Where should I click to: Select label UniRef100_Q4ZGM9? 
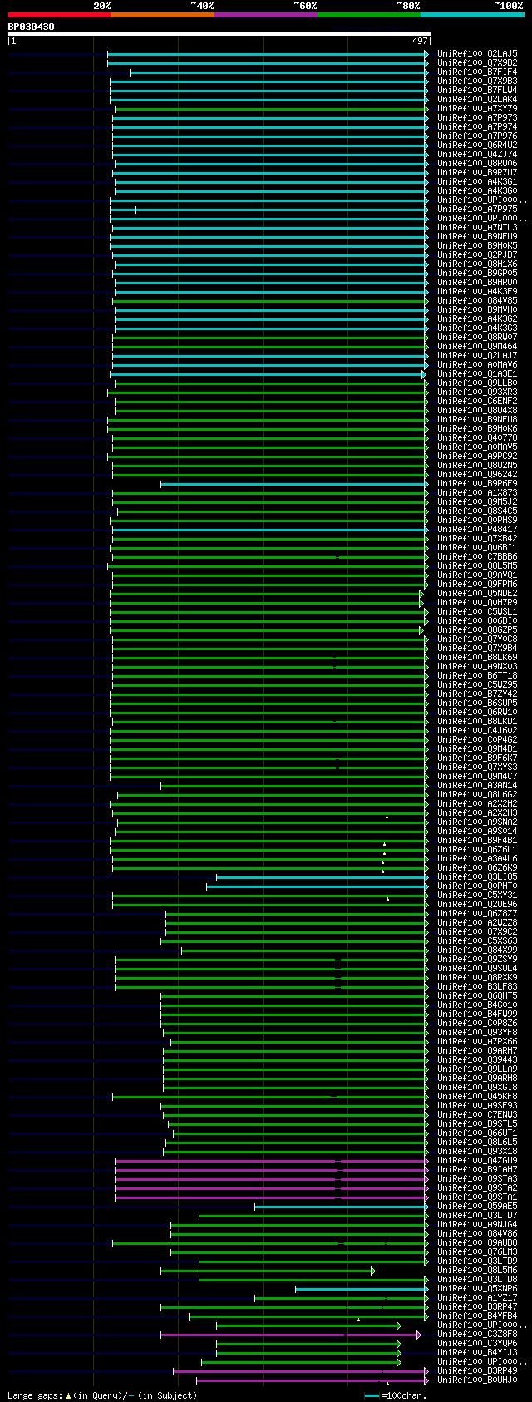click(477, 1160)
